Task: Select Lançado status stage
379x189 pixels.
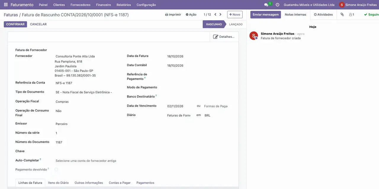Action: [236, 24]
